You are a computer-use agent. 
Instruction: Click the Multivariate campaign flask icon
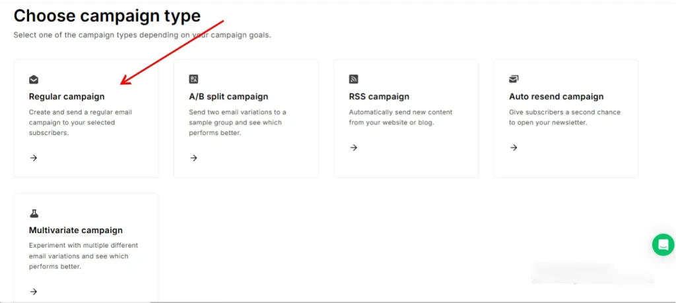click(x=34, y=213)
